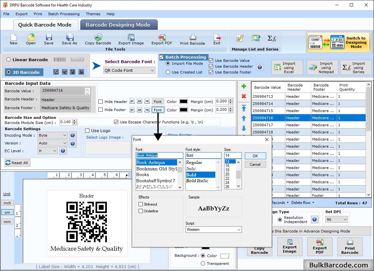Image resolution: width=374 pixels, height=271 pixels.
Task: Click bottom Print Barcode button
Action: (x=350, y=247)
